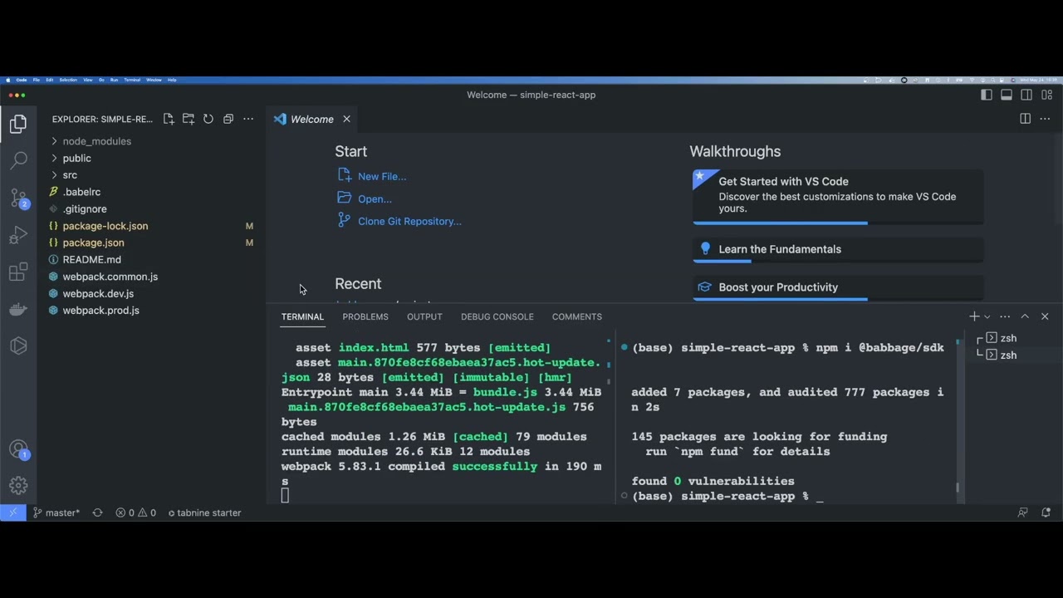1063x598 pixels.
Task: Split the editor to the right
Action: (x=1025, y=119)
